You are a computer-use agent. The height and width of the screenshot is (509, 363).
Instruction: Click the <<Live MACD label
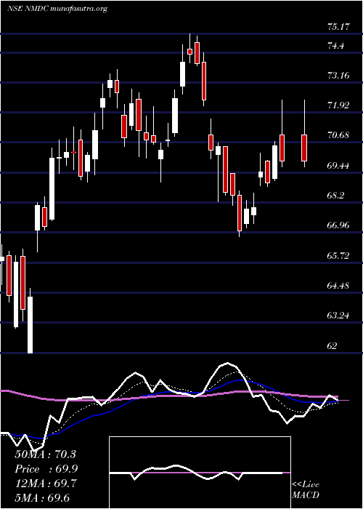[306, 490]
